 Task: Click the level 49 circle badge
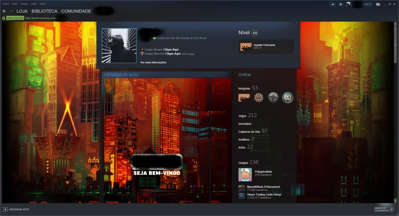(255, 33)
